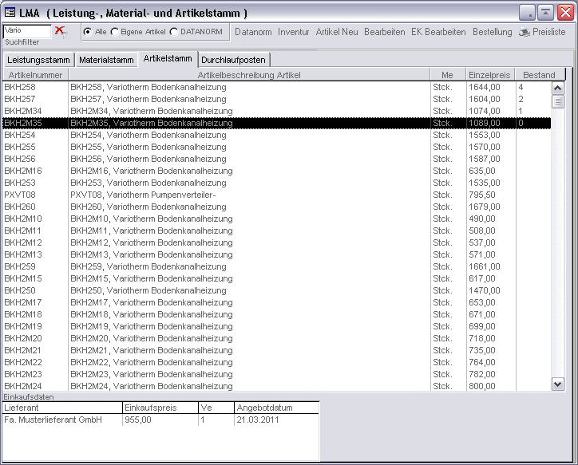
Task: Open the Artikelstamm tab
Action: coord(168,58)
